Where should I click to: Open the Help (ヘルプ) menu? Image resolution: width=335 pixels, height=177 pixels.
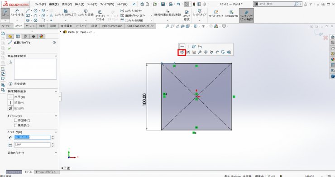[x=122, y=4]
